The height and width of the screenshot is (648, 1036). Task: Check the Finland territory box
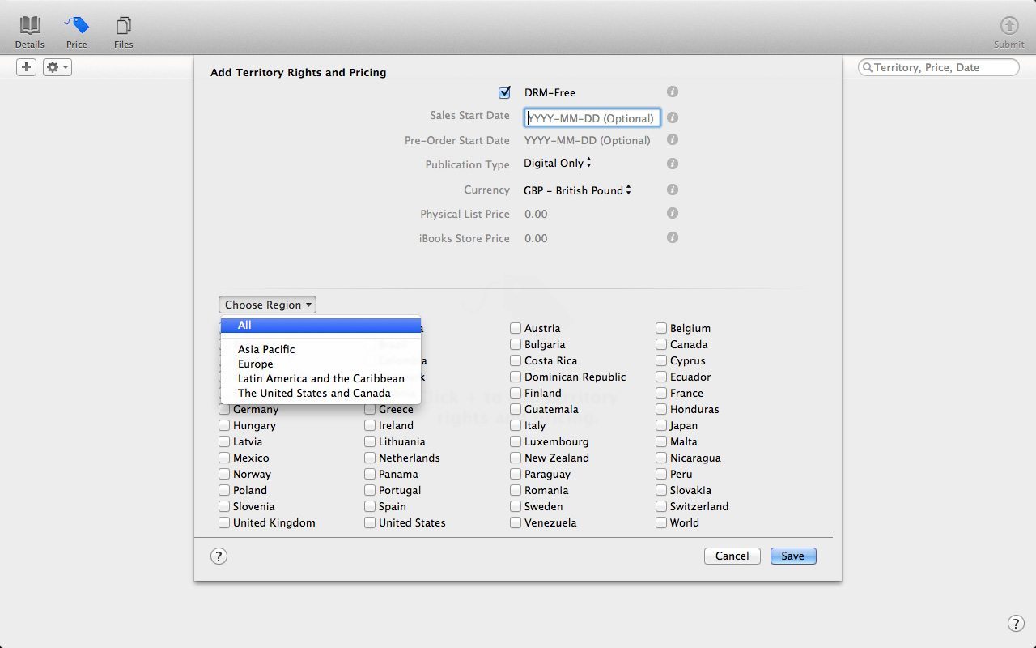(x=516, y=393)
